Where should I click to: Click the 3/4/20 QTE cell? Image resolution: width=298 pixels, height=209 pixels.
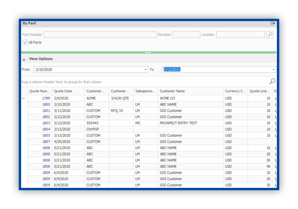121,98
